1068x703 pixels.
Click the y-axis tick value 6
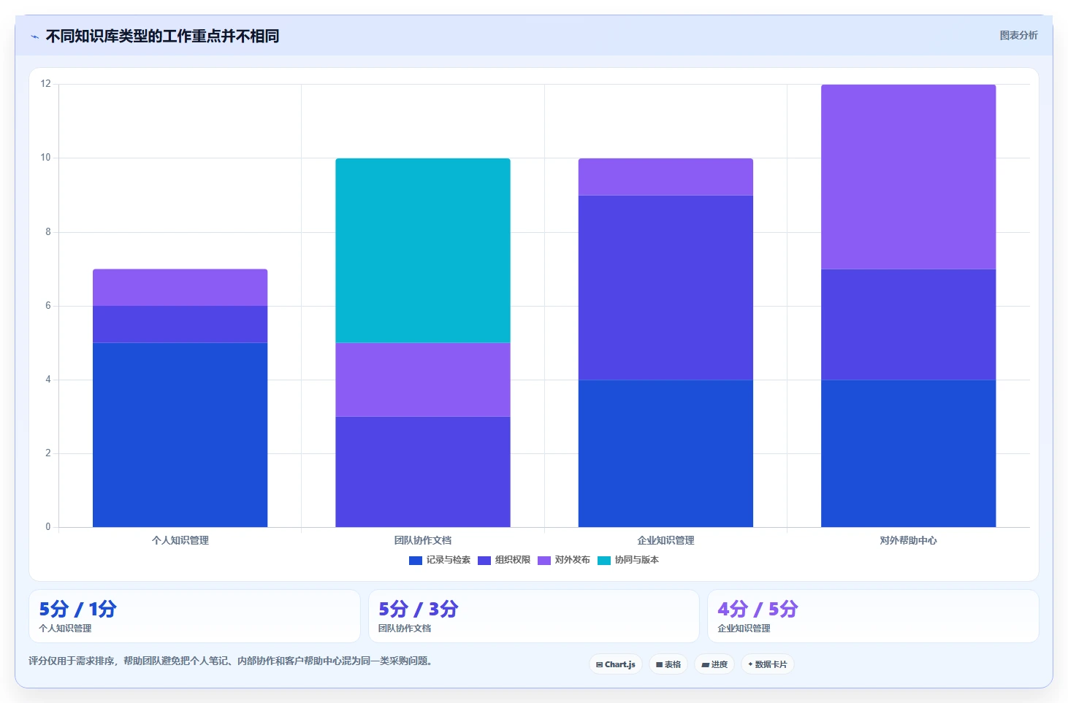tap(48, 306)
